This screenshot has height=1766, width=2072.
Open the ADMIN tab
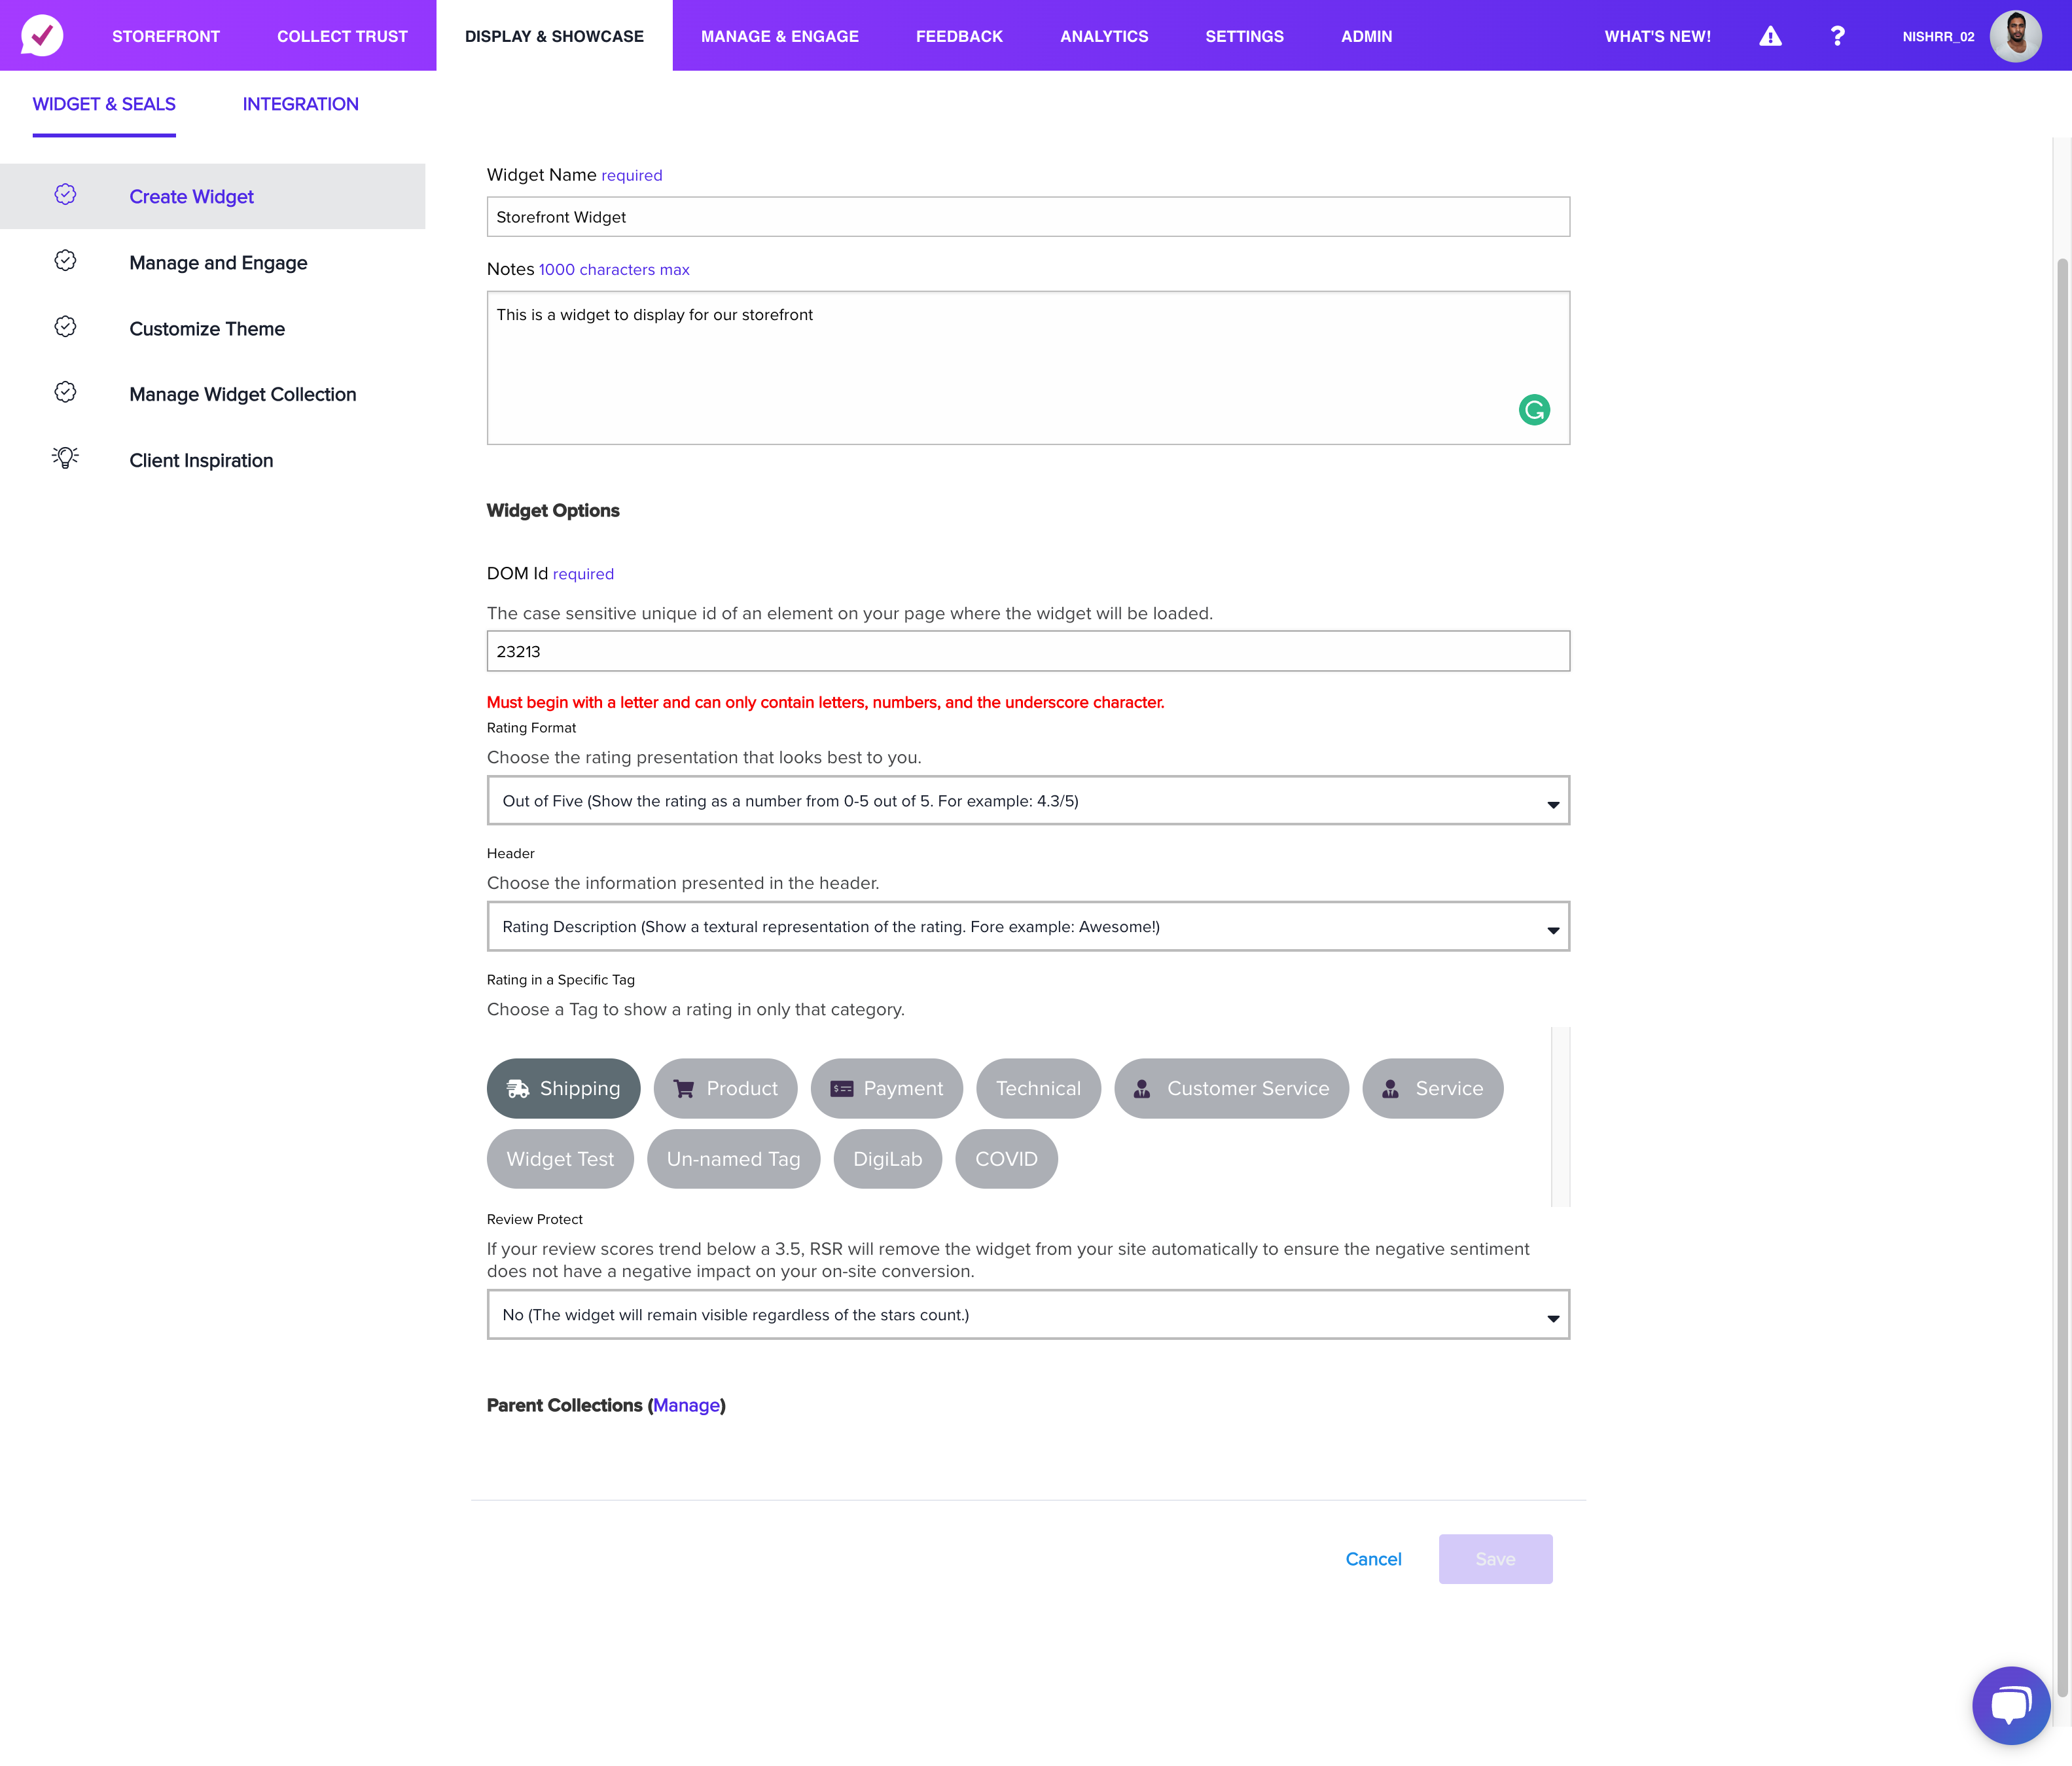click(x=1366, y=36)
